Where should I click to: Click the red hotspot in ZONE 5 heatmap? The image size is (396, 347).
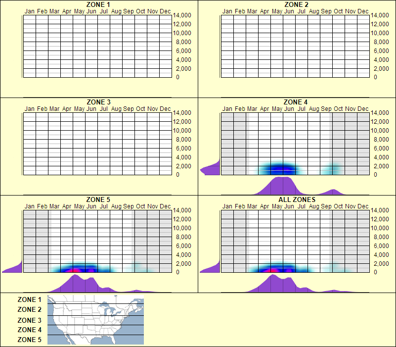77,269
